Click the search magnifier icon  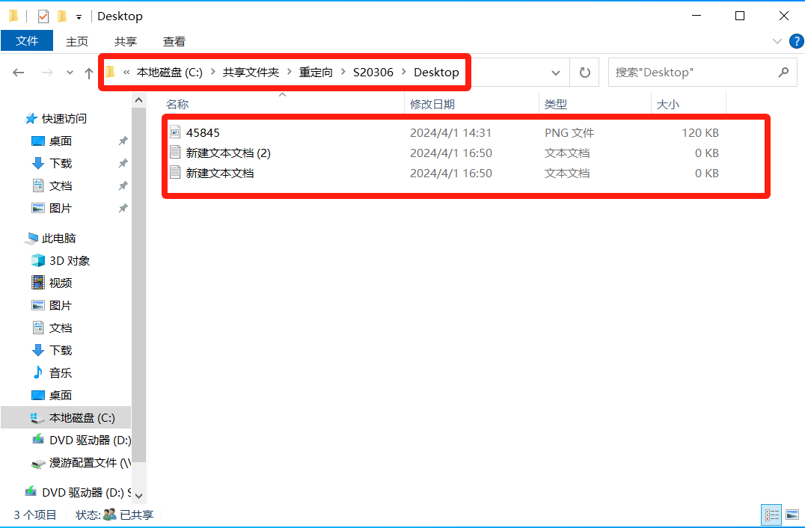tap(783, 73)
